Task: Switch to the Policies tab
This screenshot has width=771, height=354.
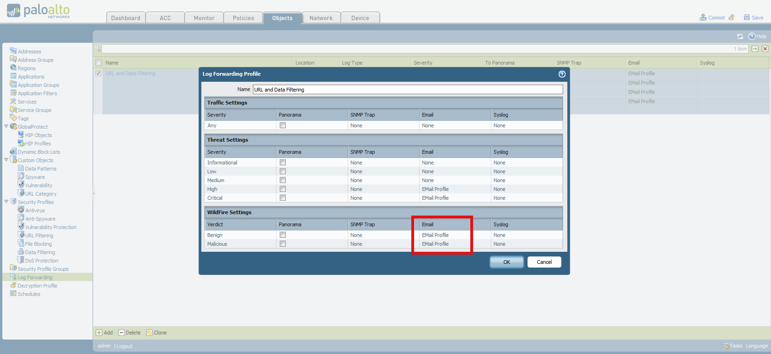Action: [x=243, y=18]
